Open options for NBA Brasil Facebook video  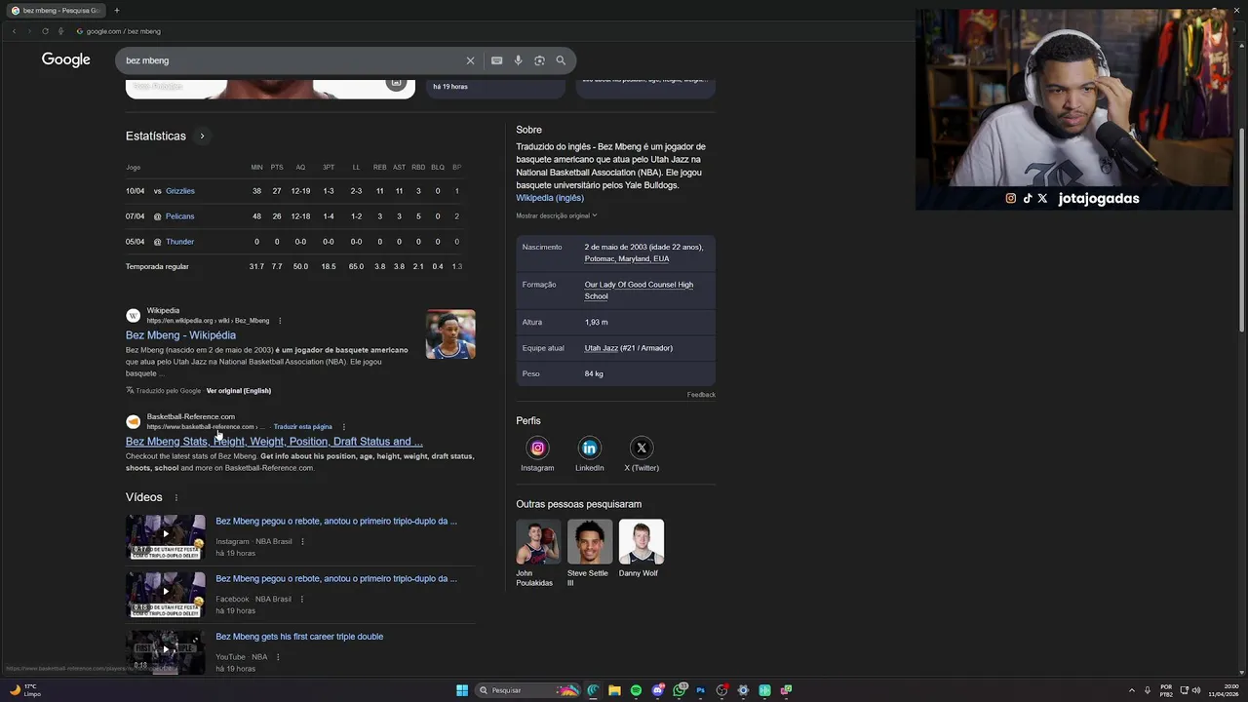[301, 599]
